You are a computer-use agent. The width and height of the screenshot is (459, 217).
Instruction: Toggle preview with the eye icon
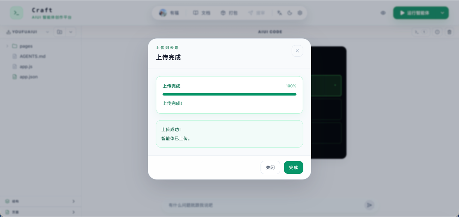pos(383,13)
